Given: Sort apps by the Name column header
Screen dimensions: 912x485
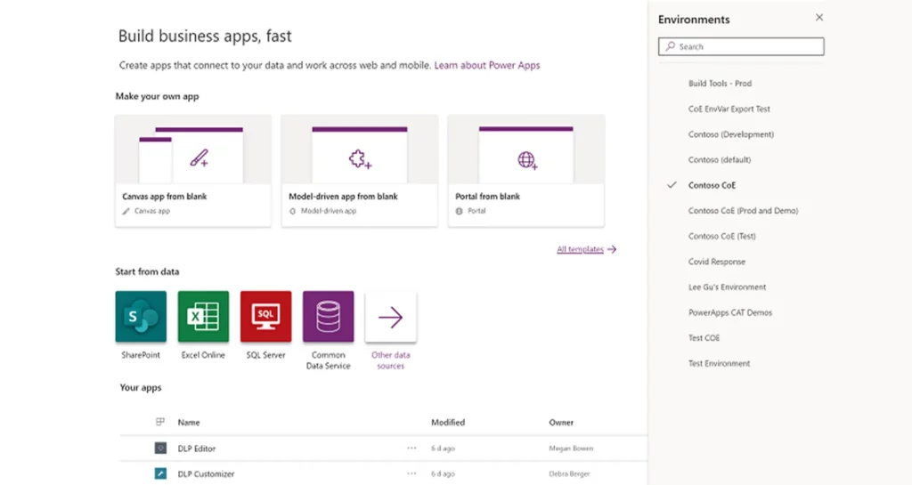Looking at the screenshot, I should point(189,423).
